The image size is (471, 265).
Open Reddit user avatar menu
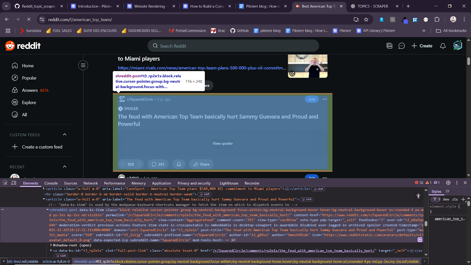[x=457, y=45]
